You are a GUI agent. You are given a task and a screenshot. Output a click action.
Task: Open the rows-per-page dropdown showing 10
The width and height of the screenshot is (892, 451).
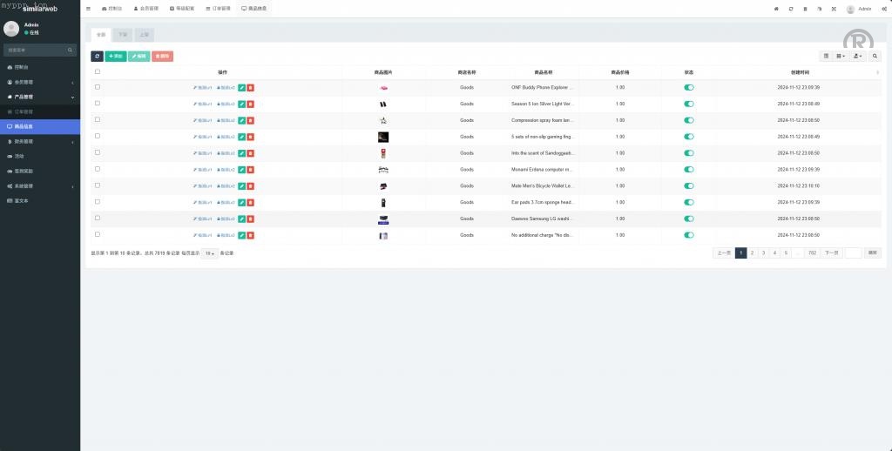click(209, 253)
